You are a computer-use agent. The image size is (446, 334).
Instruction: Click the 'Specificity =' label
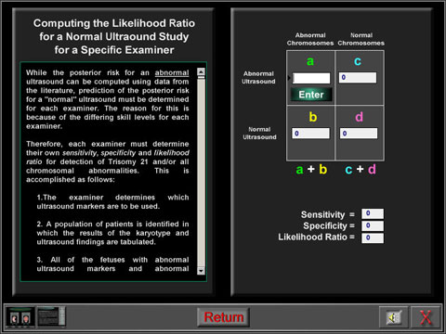tap(329, 225)
